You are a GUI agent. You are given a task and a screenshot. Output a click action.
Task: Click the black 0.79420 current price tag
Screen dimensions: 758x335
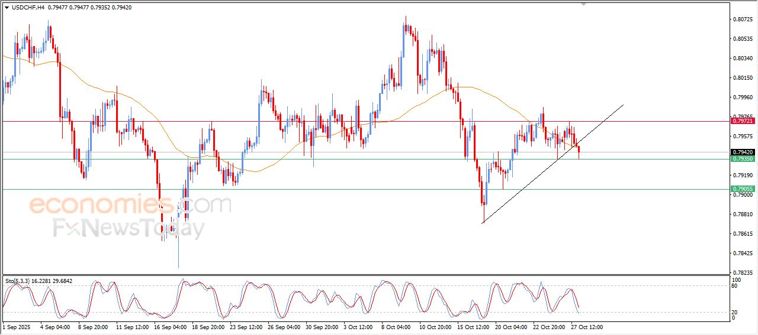click(743, 152)
